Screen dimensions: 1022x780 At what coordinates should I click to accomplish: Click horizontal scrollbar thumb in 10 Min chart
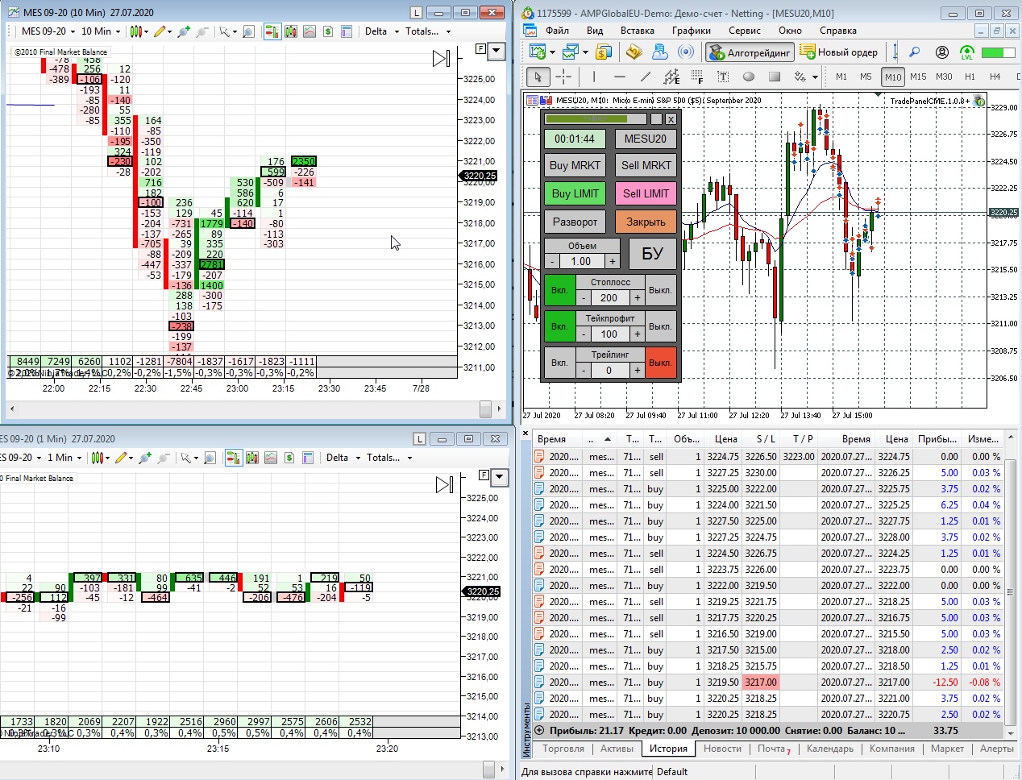(x=485, y=409)
